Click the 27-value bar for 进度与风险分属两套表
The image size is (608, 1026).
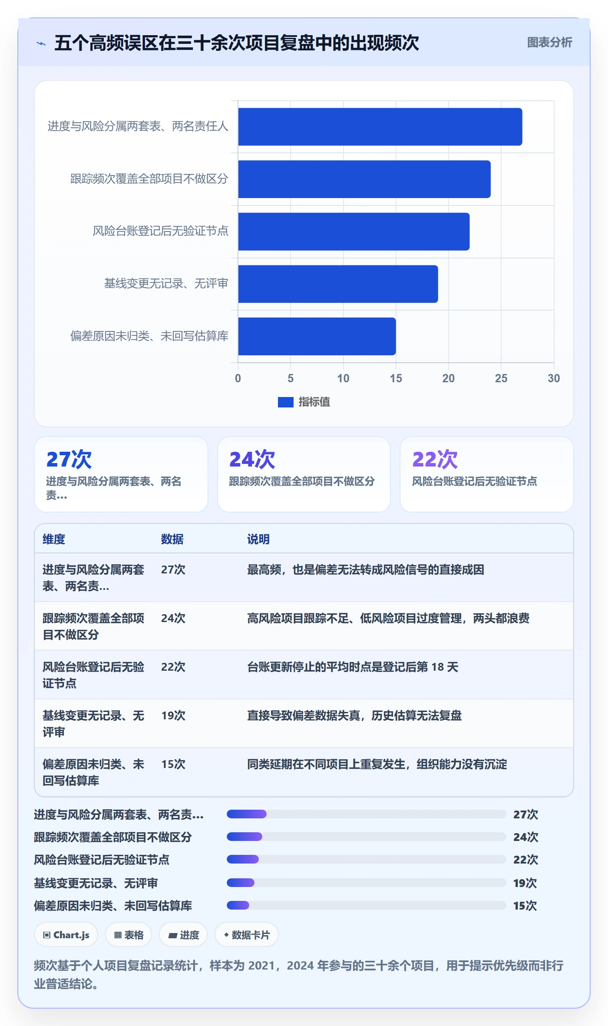tap(380, 127)
